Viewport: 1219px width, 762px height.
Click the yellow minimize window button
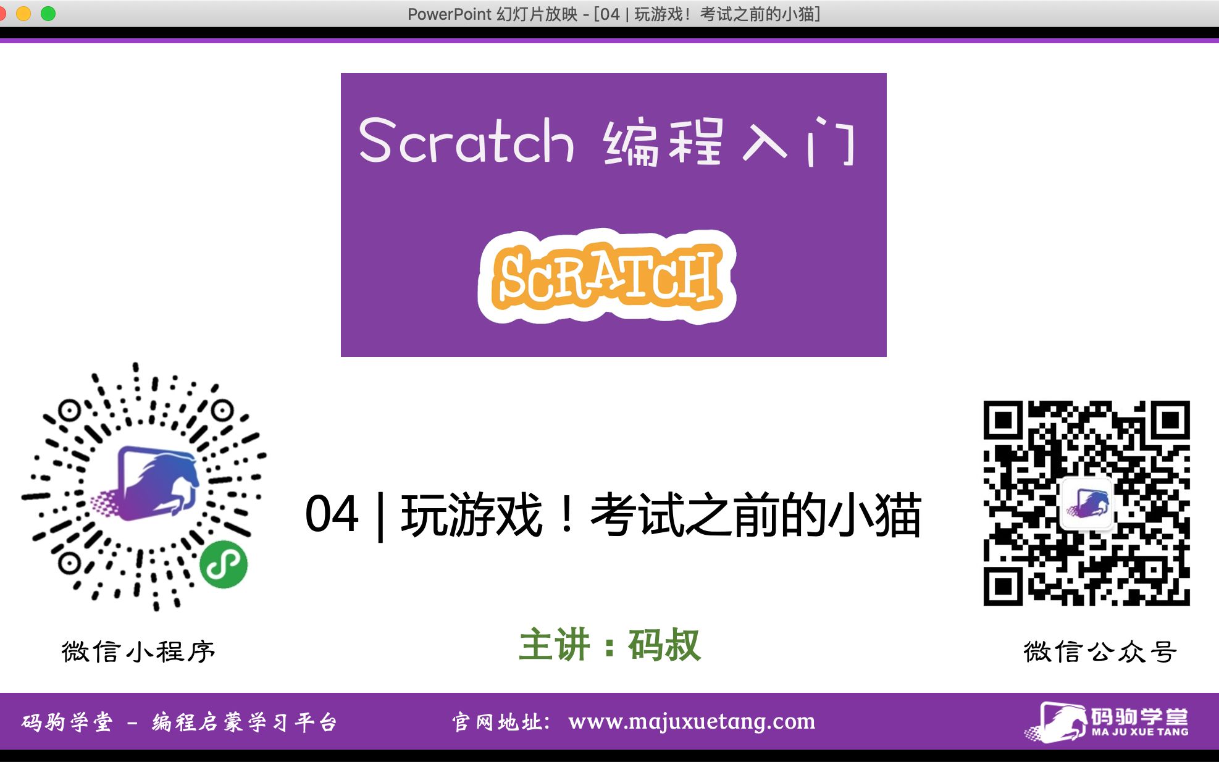[23, 14]
